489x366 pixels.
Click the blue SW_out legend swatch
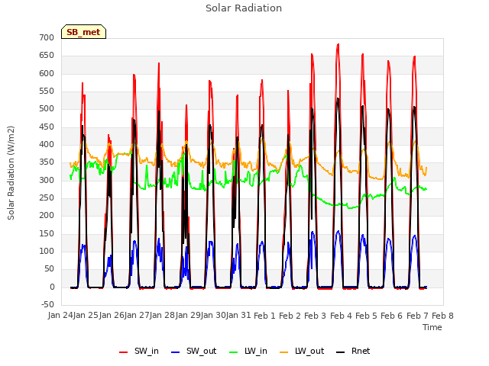point(176,352)
